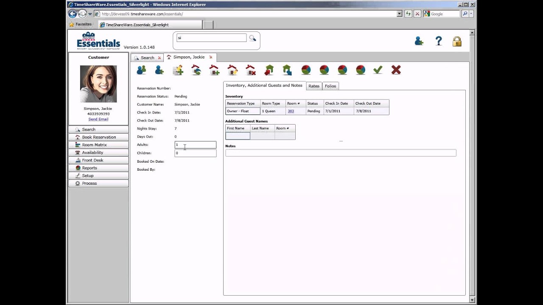Click the add note document icon
Screen dimensions: 543x305
coord(178,70)
